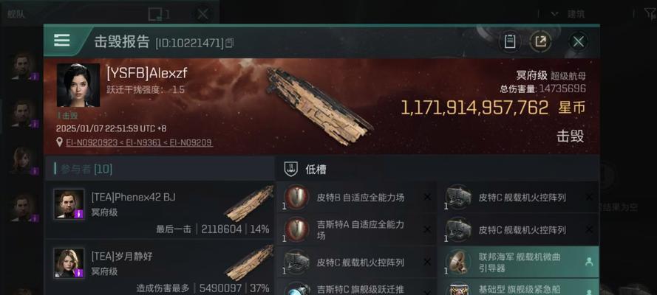Copy the kill report ID 10221471
The width and height of the screenshot is (657, 295).
tap(229, 43)
